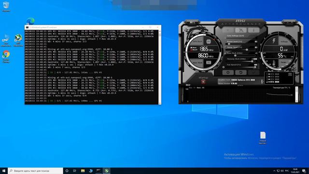Open the This PC desktop shortcut
Screen dimensions: 309x174
pyautogui.click(x=6, y=40)
